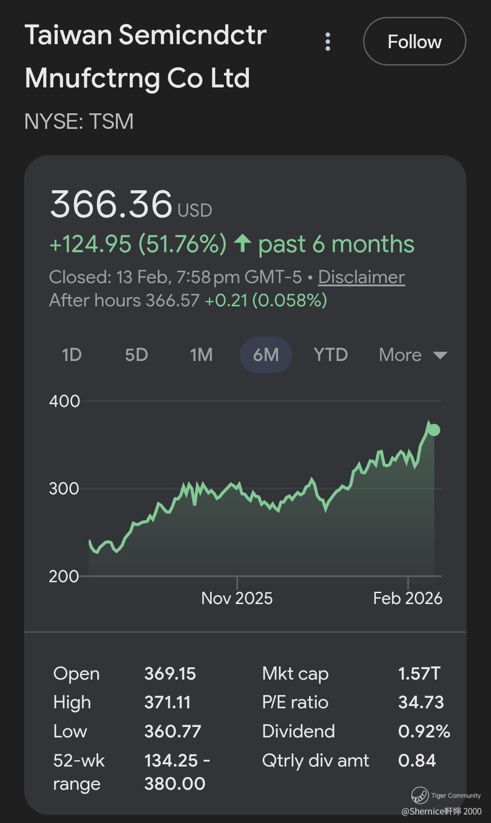This screenshot has height=823, width=491.
Task: Click the Mkt cap label
Action: (295, 673)
